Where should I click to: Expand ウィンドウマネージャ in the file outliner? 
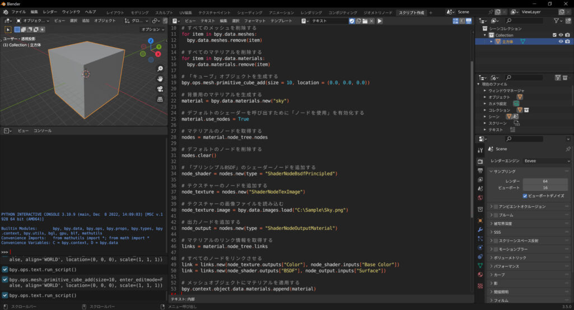(484, 90)
